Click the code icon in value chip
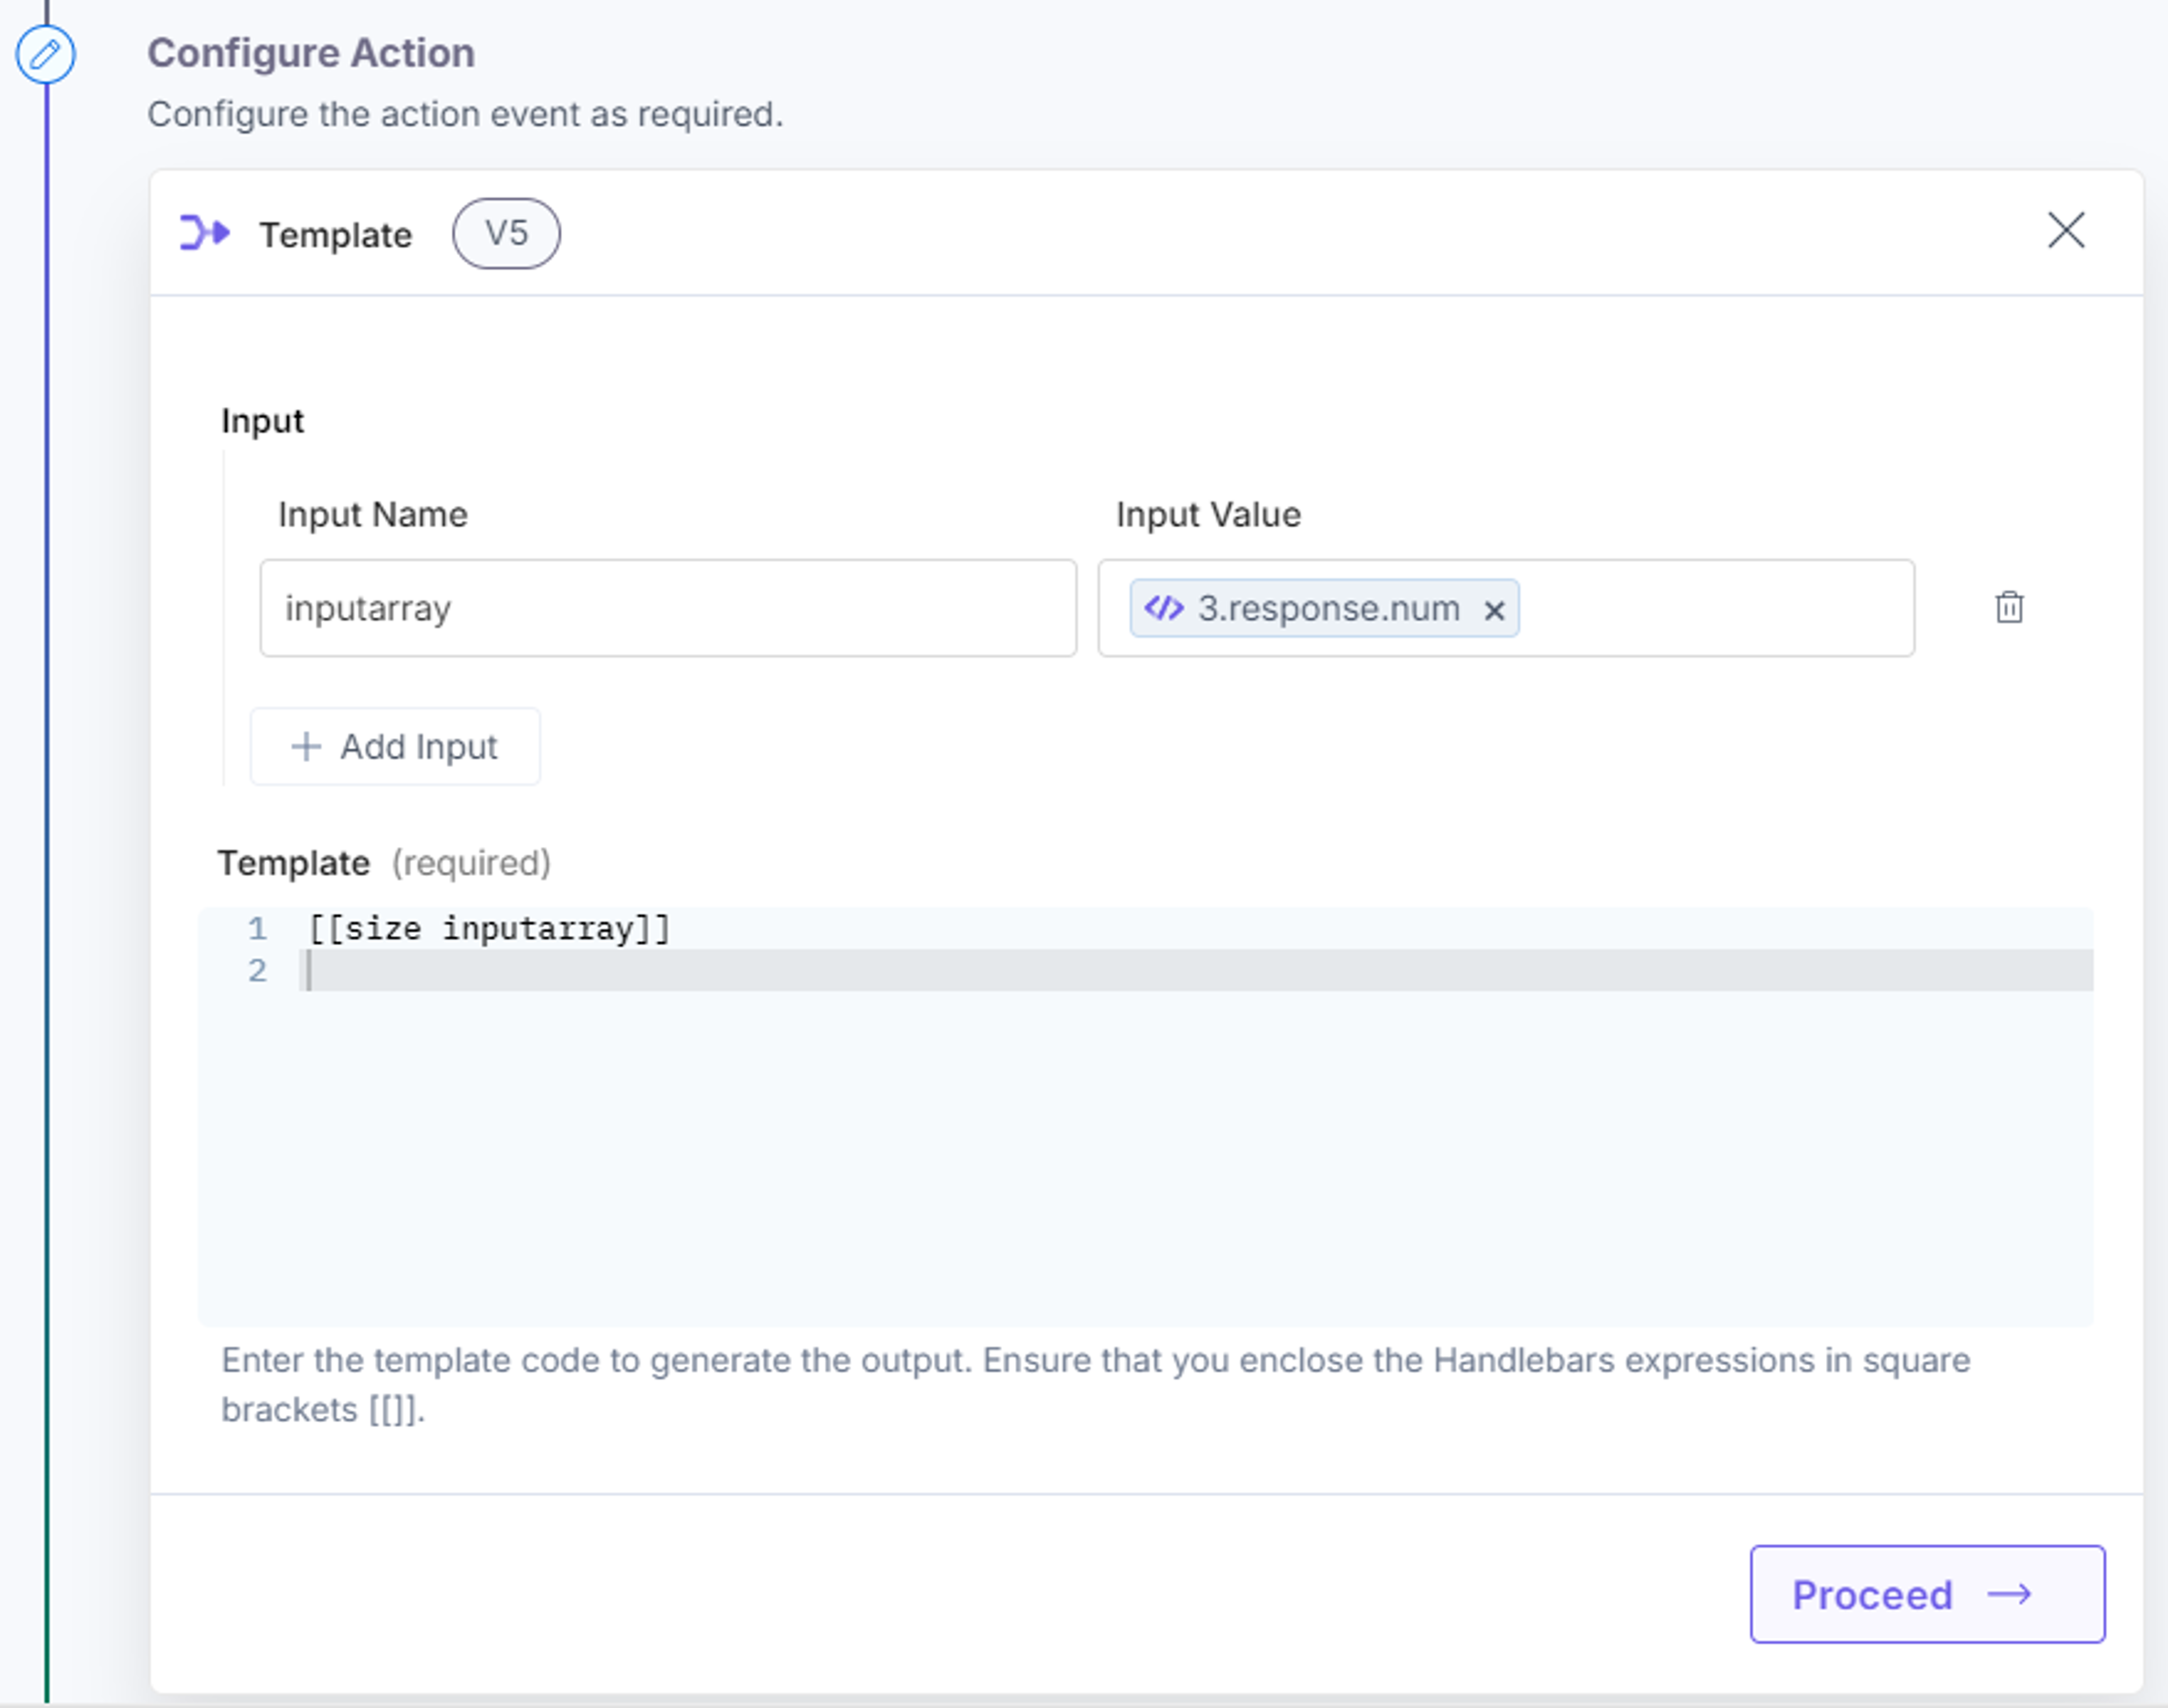This screenshot has width=2168, height=1708. click(x=1164, y=608)
